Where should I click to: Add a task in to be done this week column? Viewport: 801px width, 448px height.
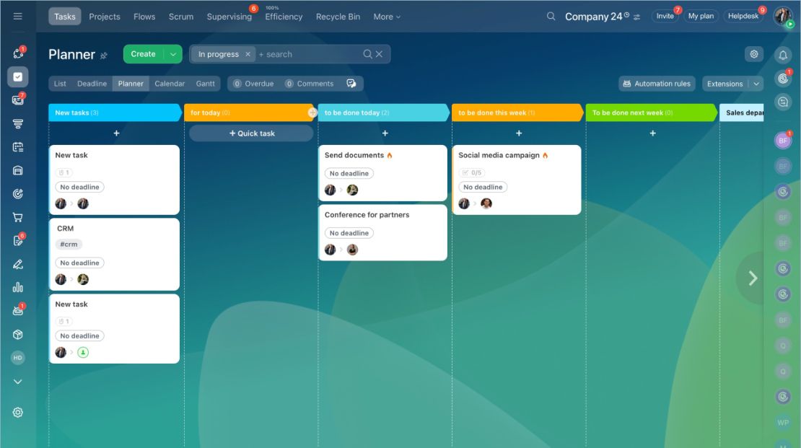[519, 133]
